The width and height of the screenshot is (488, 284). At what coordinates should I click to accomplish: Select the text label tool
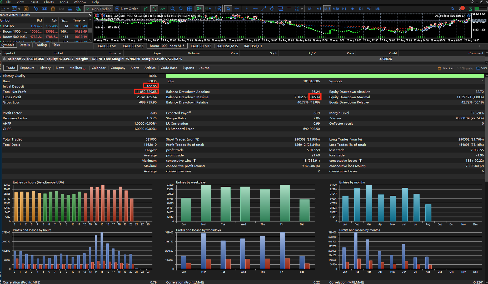(x=289, y=9)
